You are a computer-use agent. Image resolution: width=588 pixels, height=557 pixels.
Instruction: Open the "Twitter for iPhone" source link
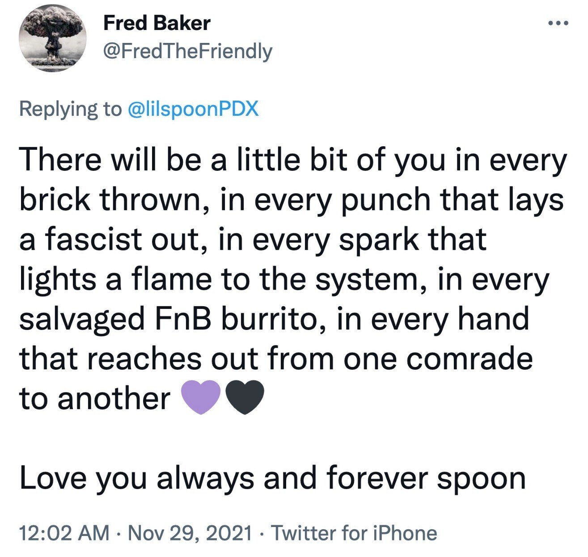coord(354,533)
